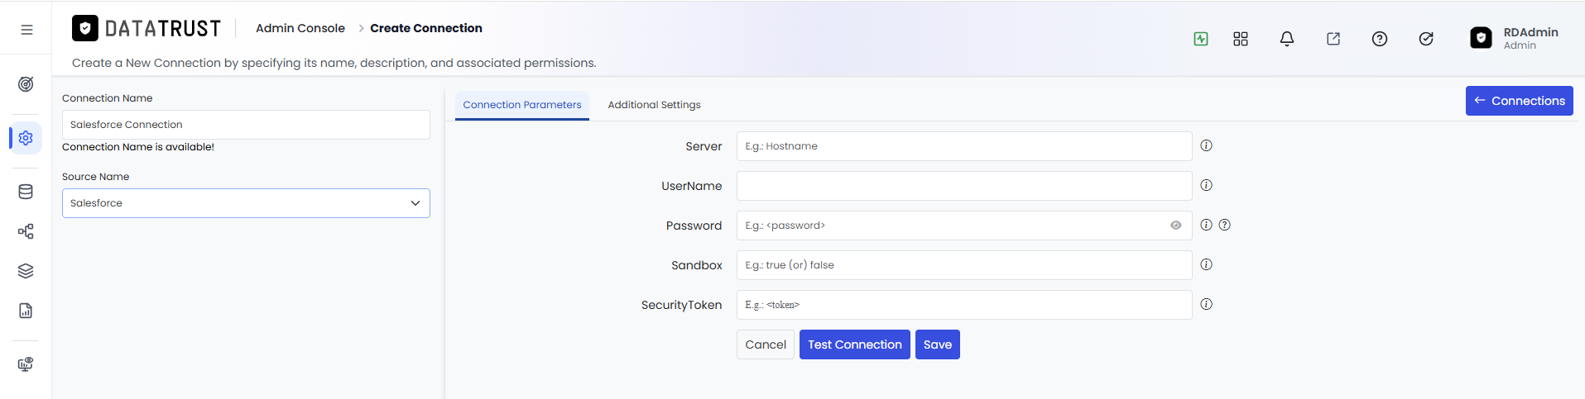Click the green activity pulse icon

pos(1201,39)
